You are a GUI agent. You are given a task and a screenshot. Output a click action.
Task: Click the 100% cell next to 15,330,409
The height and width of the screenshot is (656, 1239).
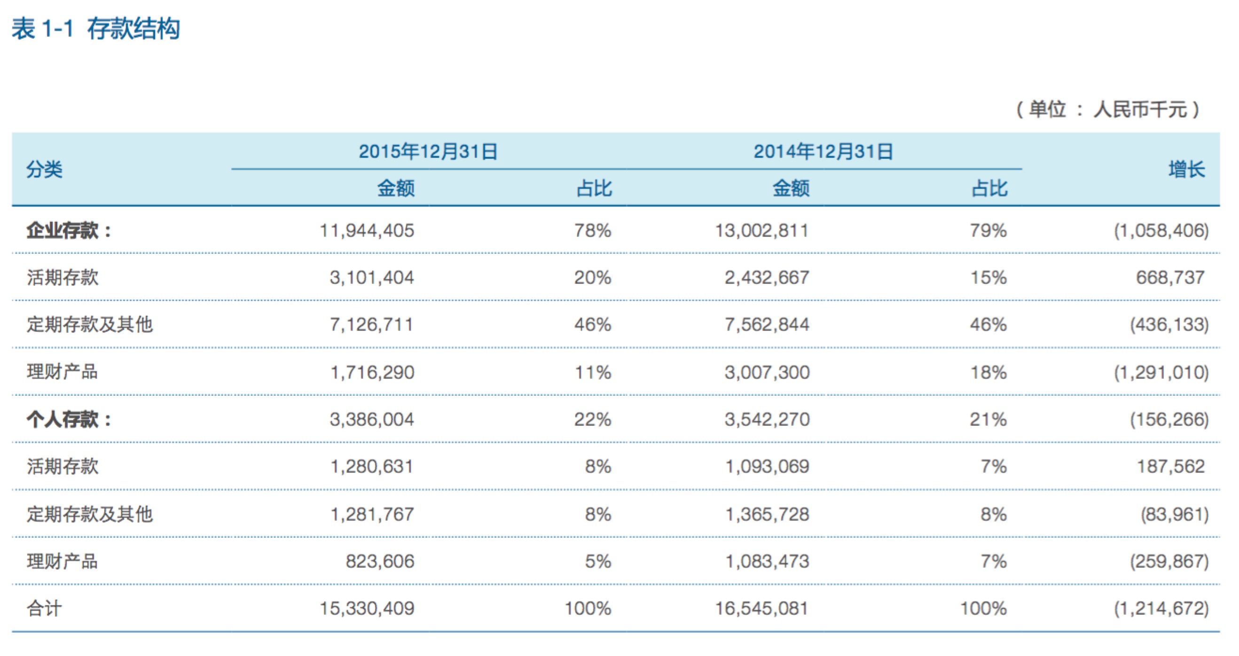[588, 609]
